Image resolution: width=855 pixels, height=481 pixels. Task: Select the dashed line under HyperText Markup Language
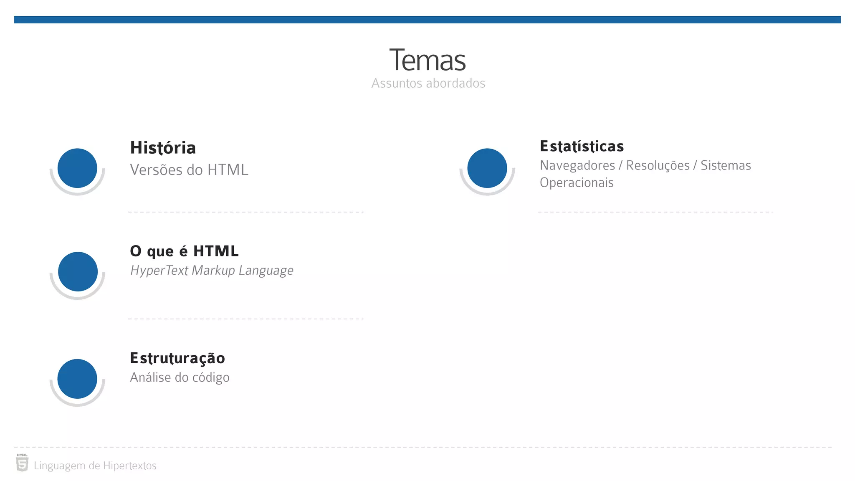(245, 319)
